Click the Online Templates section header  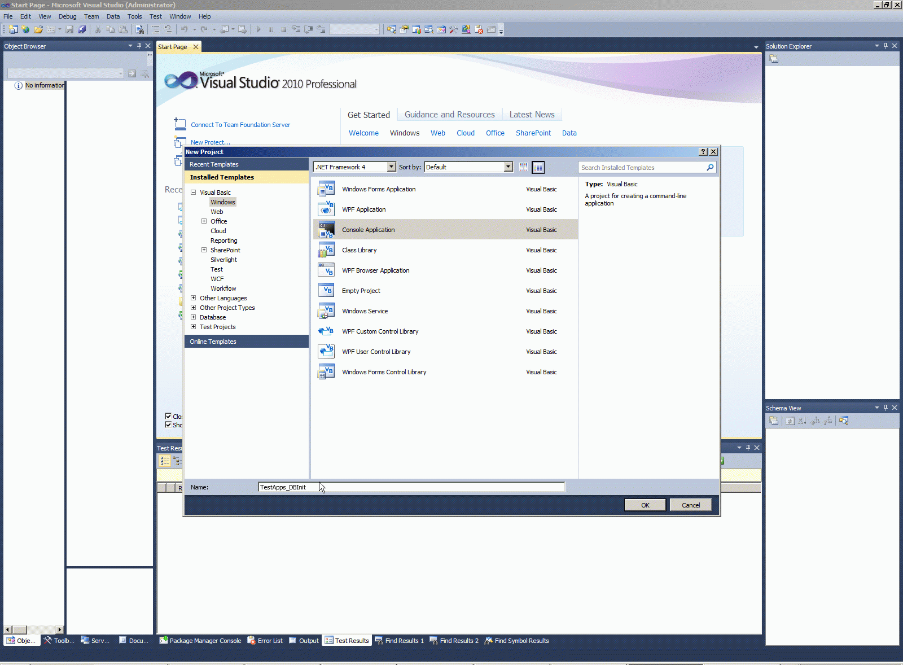point(247,342)
